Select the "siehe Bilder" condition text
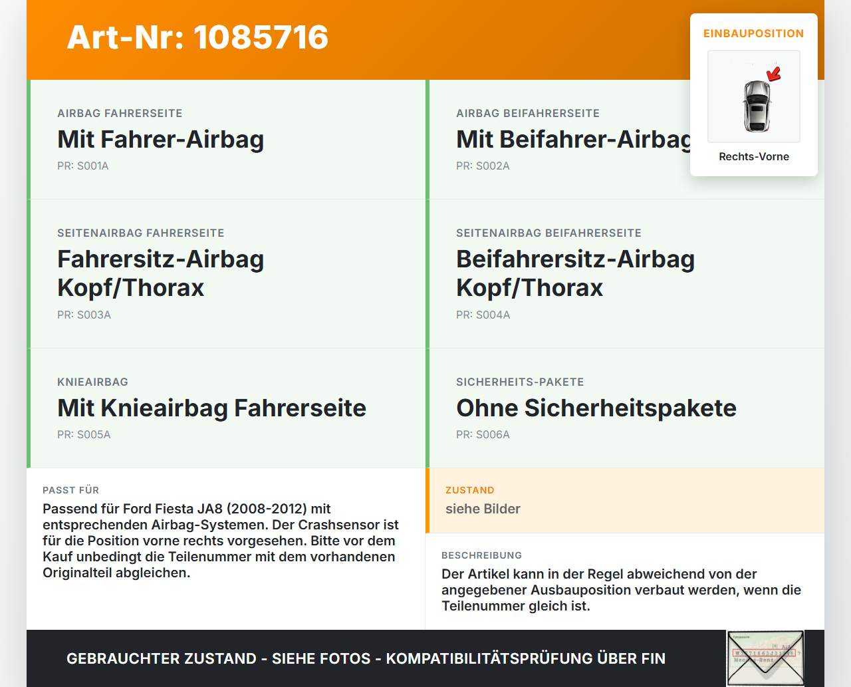Image resolution: width=851 pixels, height=687 pixels. click(x=483, y=509)
